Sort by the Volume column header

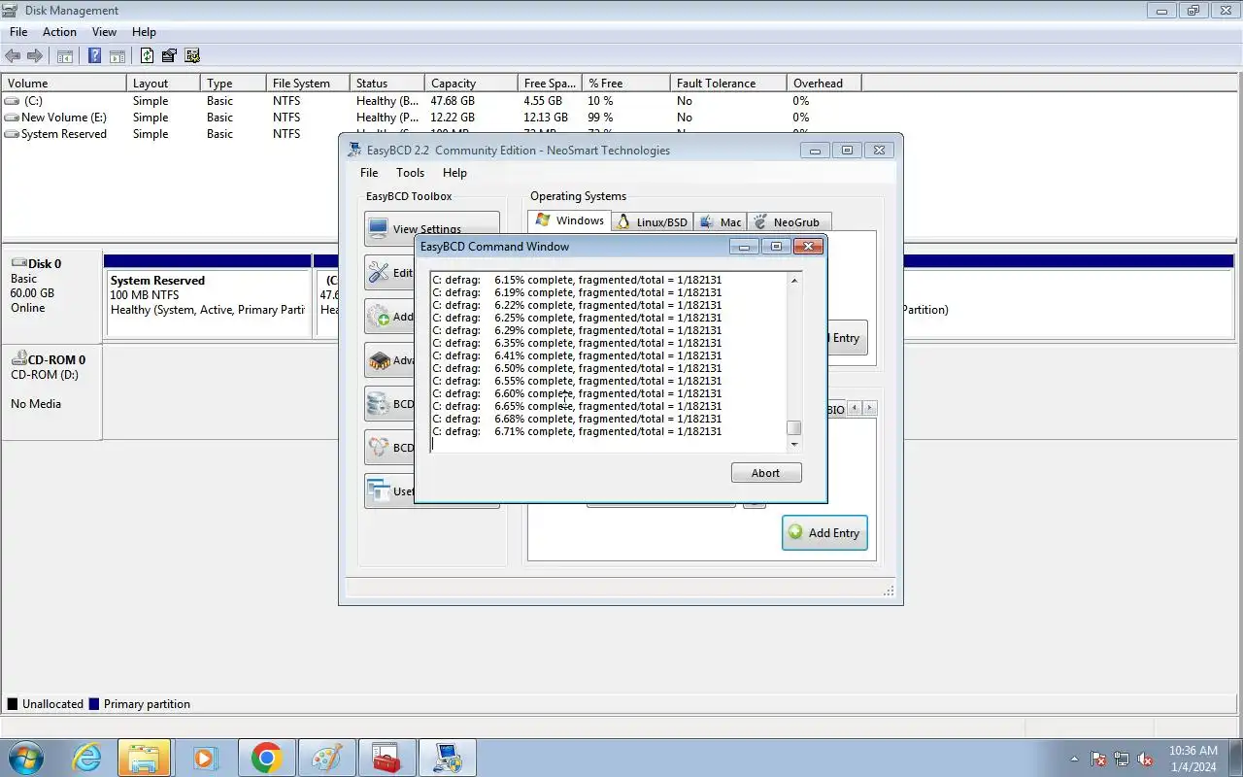(64, 84)
